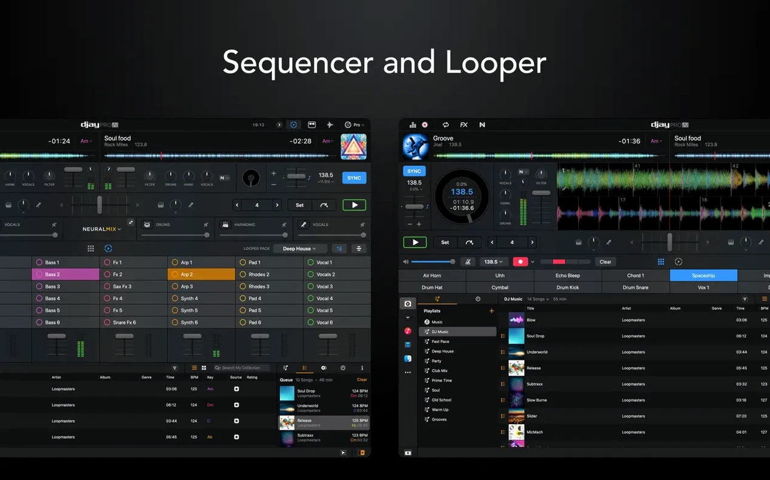This screenshot has height=480, width=770.
Task: Activate the Rhodes 2 loop cell
Action: pos(269,274)
